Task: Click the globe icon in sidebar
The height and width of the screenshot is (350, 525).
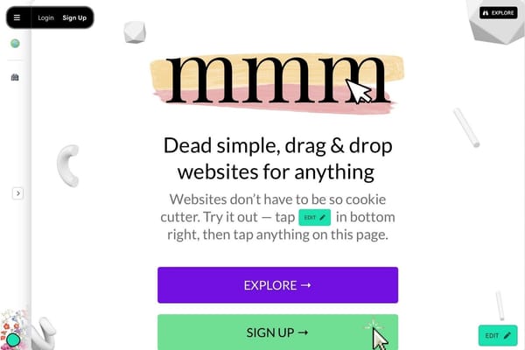Action: click(15, 43)
